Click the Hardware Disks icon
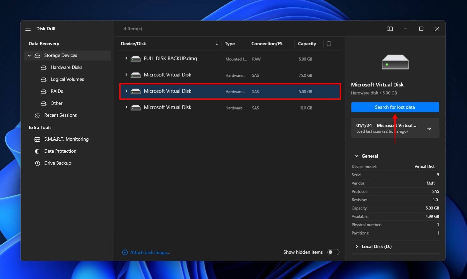467x279 pixels. 44,68
